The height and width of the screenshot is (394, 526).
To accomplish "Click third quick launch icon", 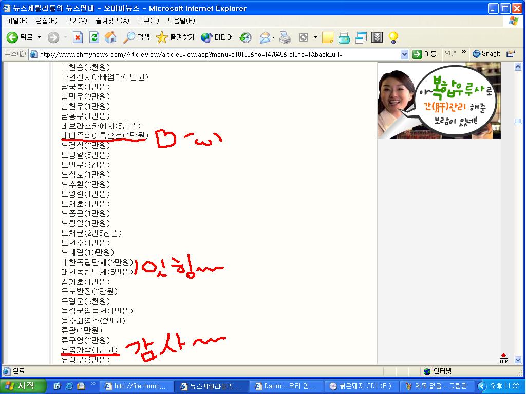I will [x=81, y=386].
